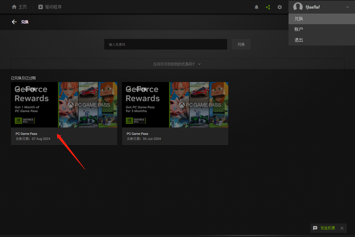Screen dimensions: 355x237
Task: Click the 发送反馈 link
Action: tap(328, 228)
